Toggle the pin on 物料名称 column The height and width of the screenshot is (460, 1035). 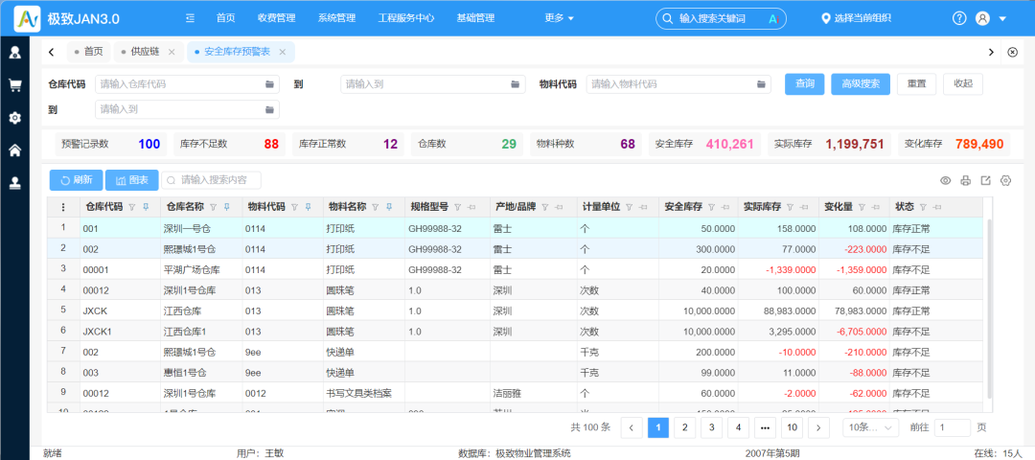(389, 207)
